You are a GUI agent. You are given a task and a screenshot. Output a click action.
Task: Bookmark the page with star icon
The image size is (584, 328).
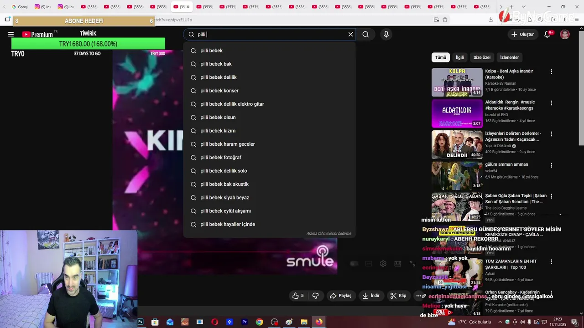click(x=445, y=20)
